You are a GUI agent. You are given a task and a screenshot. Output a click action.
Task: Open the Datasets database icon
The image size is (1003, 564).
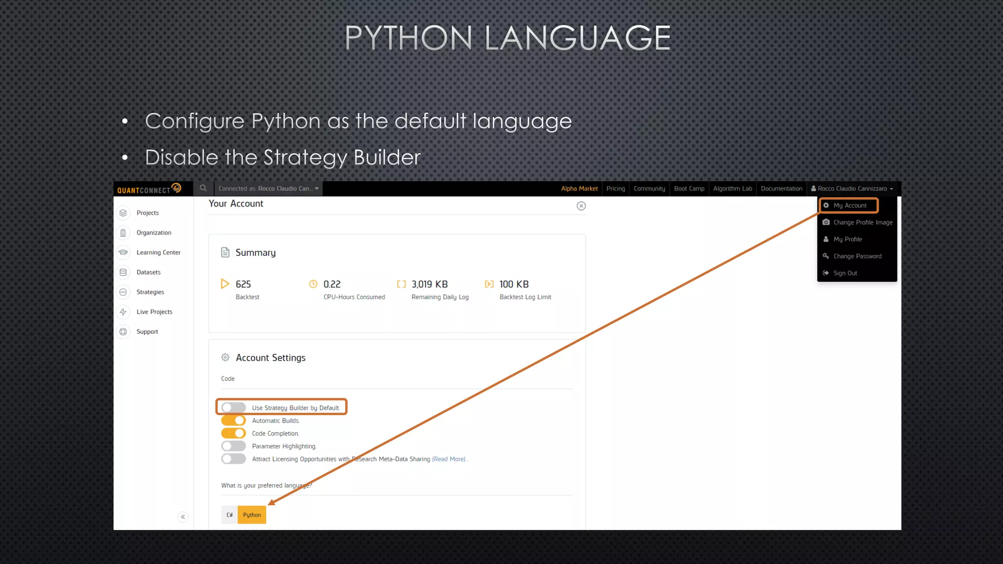(x=123, y=272)
